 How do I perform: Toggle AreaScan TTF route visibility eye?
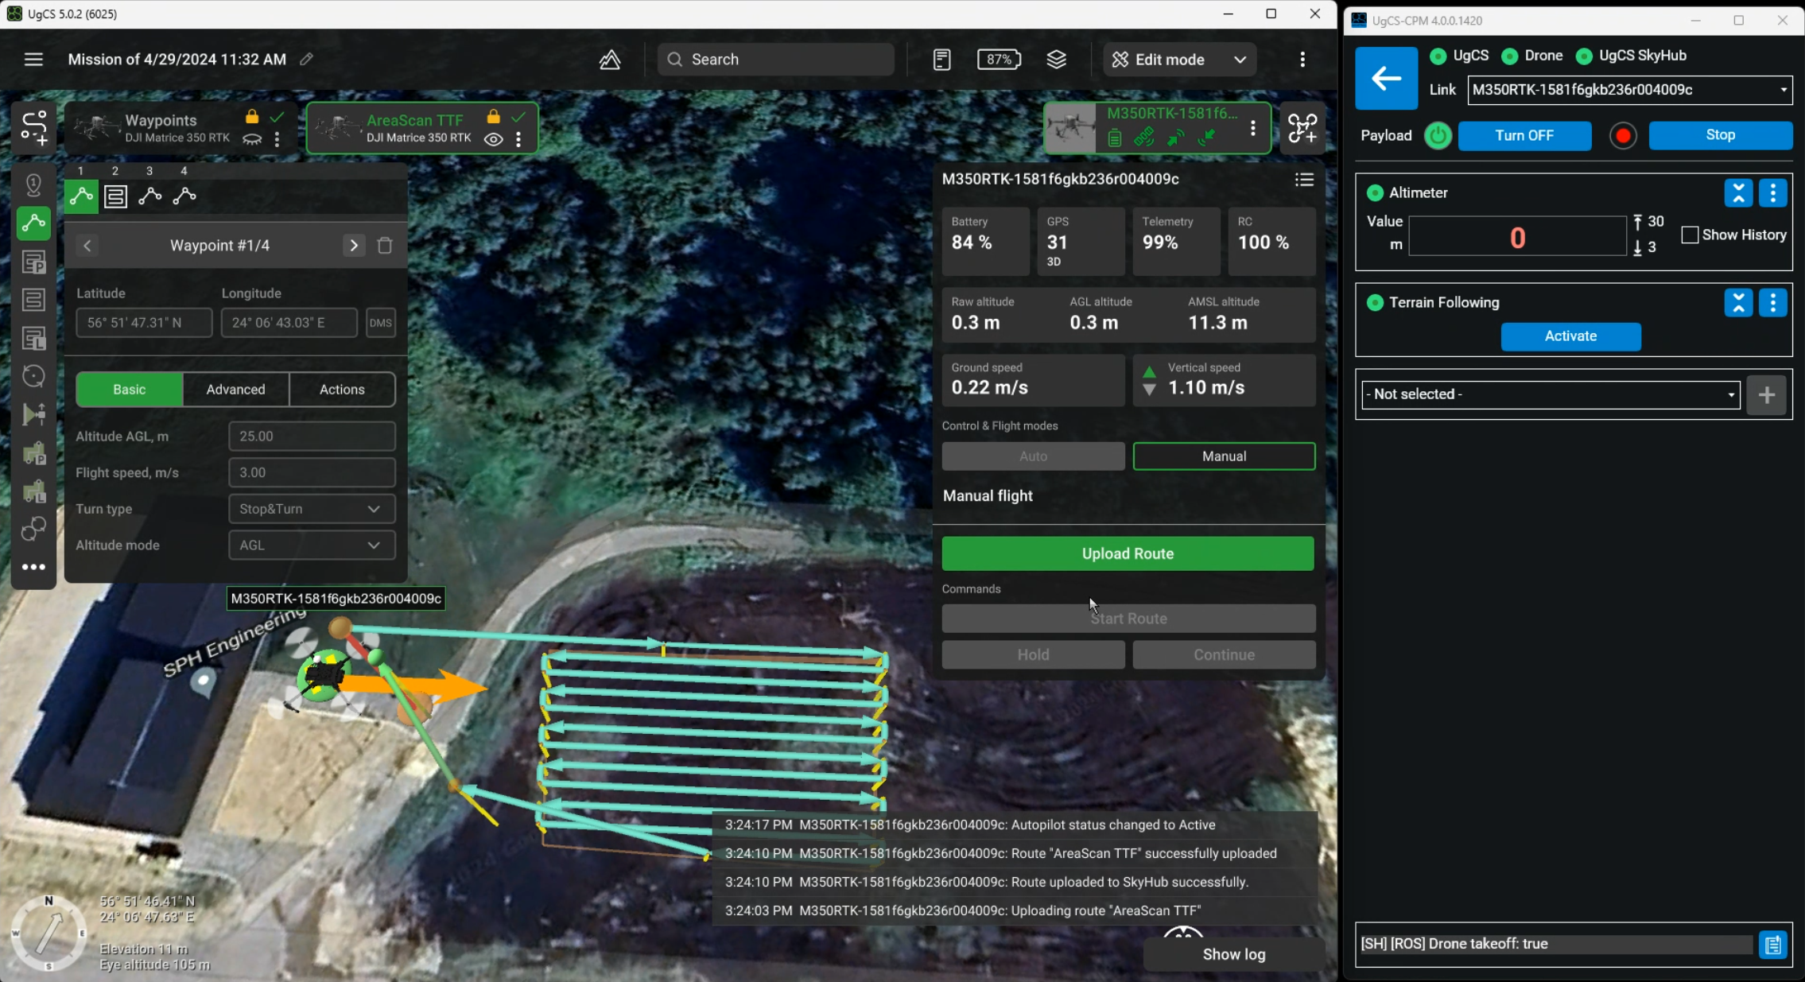pyautogui.click(x=494, y=140)
